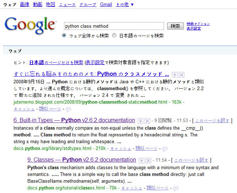Open the '検索オプション' advanced search link
This screenshot has width=237, height=193.
point(198,24)
